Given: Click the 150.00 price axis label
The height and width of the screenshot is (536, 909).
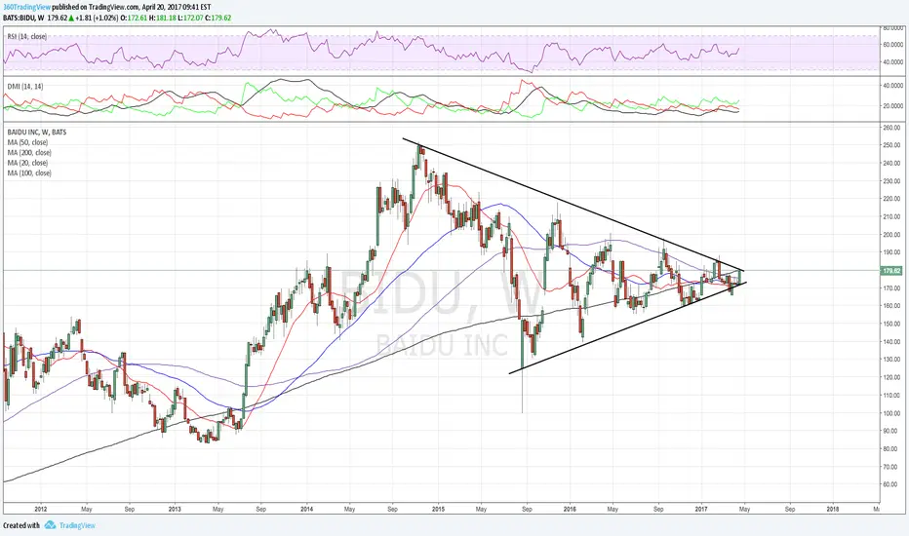Looking at the screenshot, I should (x=891, y=324).
